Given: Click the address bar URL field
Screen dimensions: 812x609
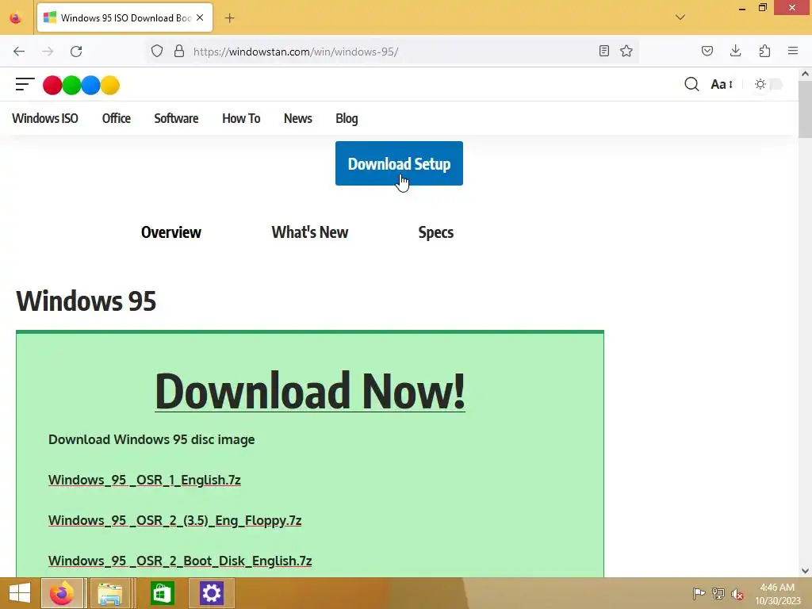Looking at the screenshot, I should point(393,52).
